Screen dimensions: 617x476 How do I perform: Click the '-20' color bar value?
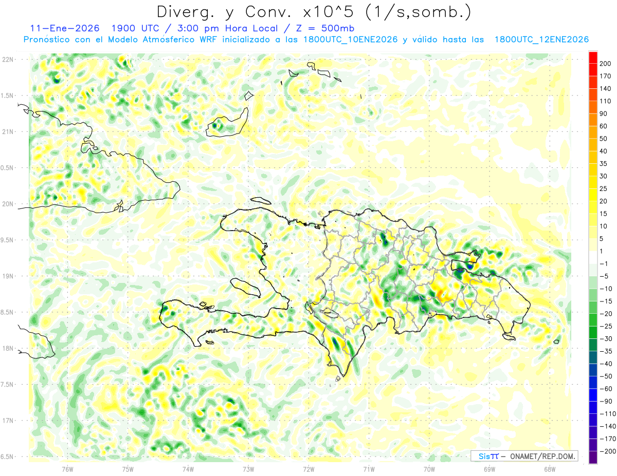point(606,314)
